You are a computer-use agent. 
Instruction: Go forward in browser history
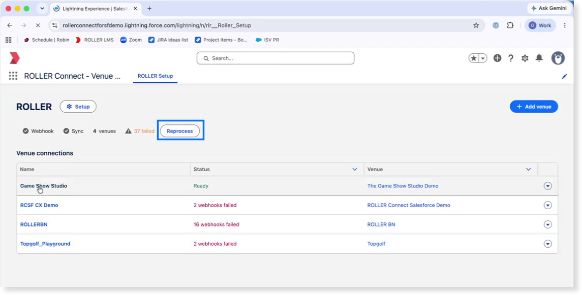[24, 25]
